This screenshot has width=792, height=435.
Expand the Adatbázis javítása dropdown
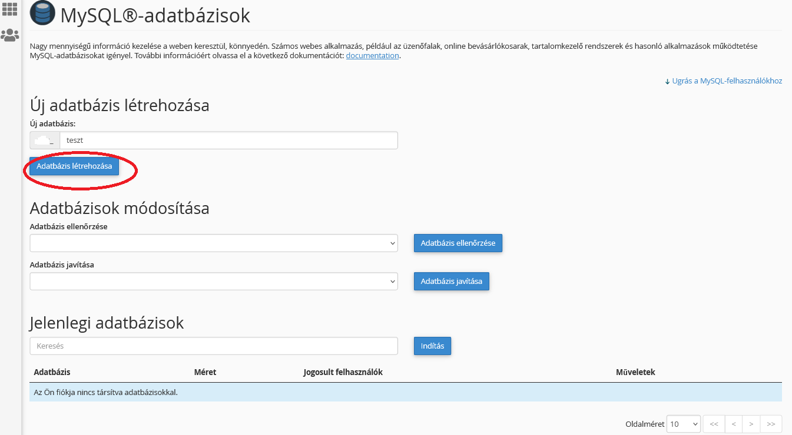(214, 281)
